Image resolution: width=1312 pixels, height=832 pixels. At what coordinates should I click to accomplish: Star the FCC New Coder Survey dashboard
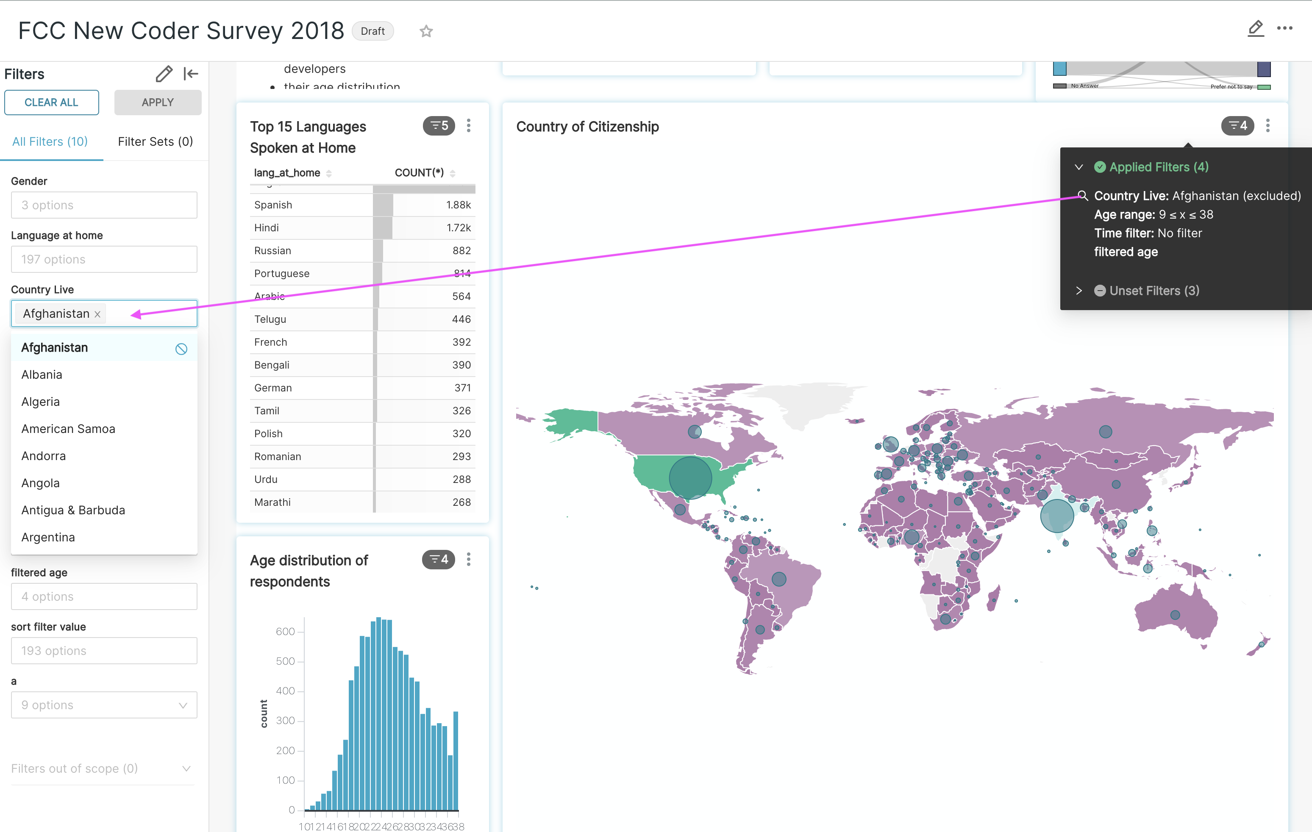(426, 31)
